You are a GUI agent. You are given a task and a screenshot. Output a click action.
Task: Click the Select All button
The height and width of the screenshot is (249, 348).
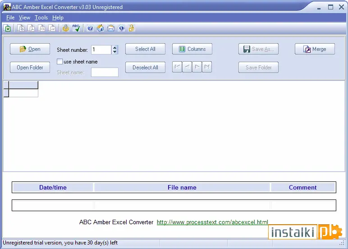(145, 49)
